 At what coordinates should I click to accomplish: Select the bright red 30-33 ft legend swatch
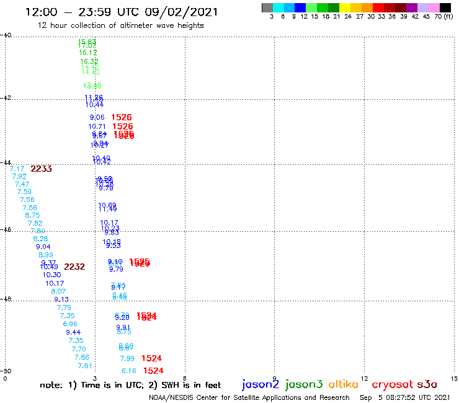pyautogui.click(x=378, y=7)
